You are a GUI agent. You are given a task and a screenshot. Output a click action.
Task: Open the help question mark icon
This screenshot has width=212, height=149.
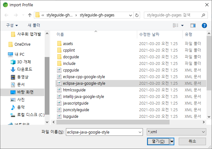tap(204, 26)
